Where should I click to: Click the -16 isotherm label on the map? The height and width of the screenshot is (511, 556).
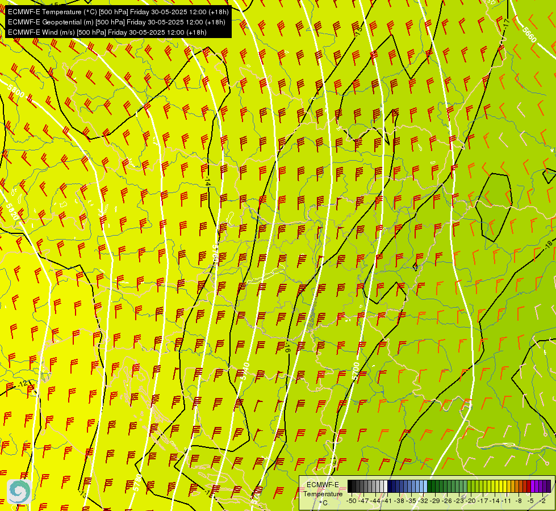tap(287, 348)
